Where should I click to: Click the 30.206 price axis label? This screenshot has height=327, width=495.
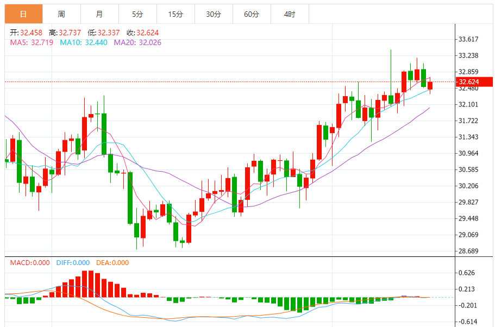tap(468, 186)
